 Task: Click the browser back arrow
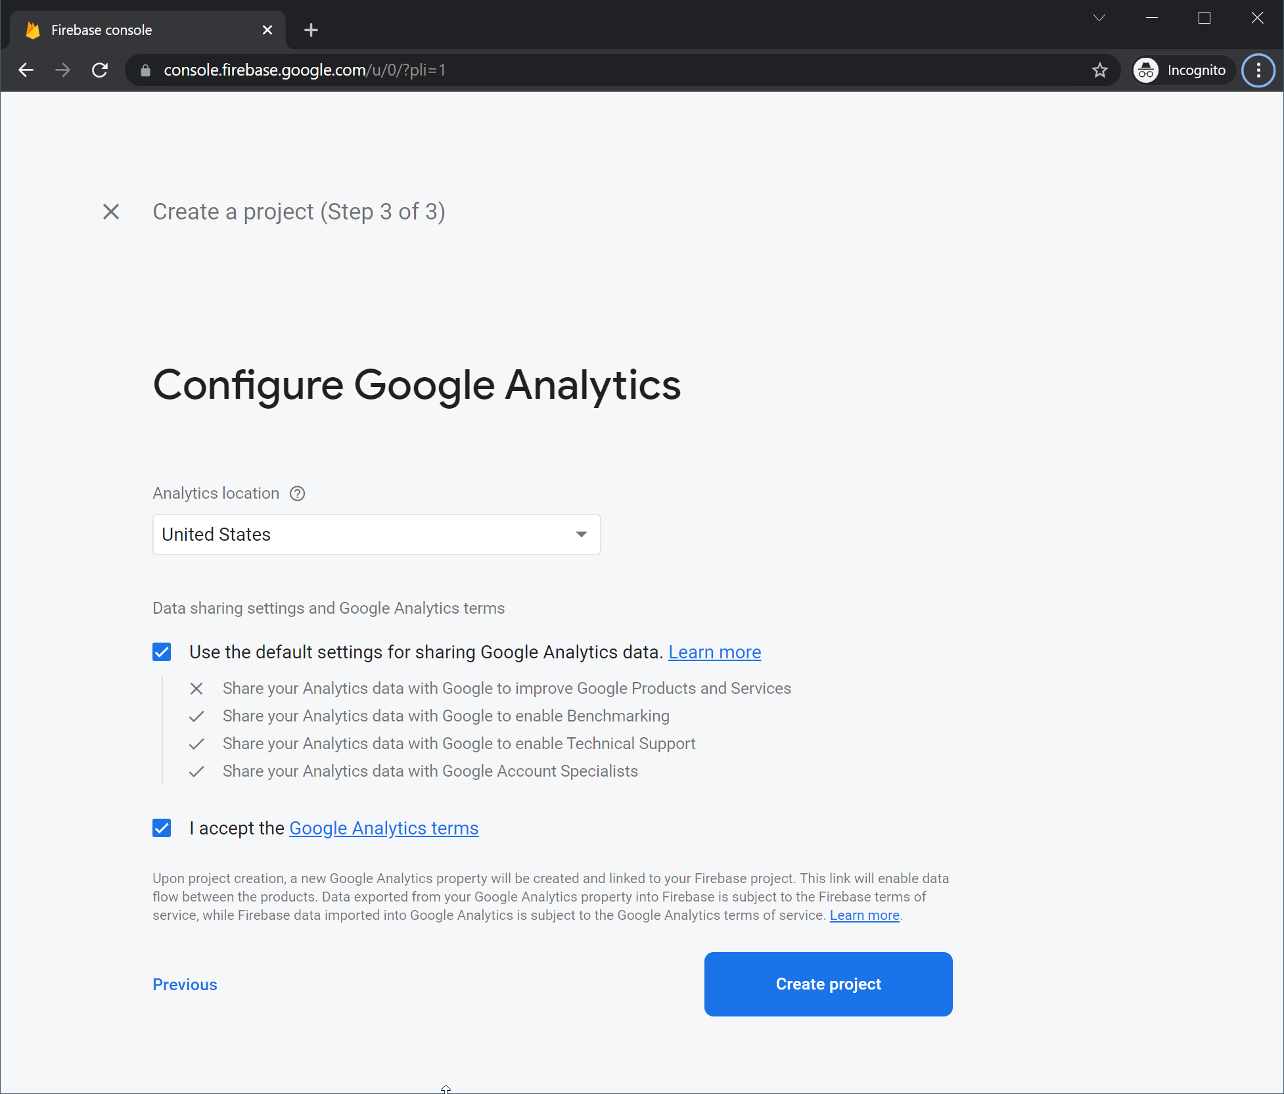click(26, 70)
